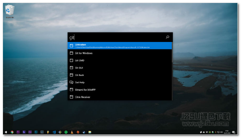The image size is (241, 138).
Task: Click the chat-bubble icon beside Get Help
Action: pyautogui.click(x=71, y=82)
